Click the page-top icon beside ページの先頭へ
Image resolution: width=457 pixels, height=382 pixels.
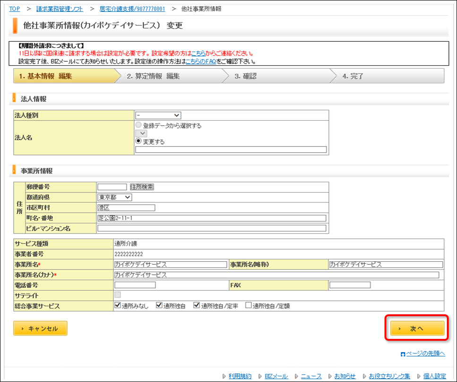pos(403,354)
